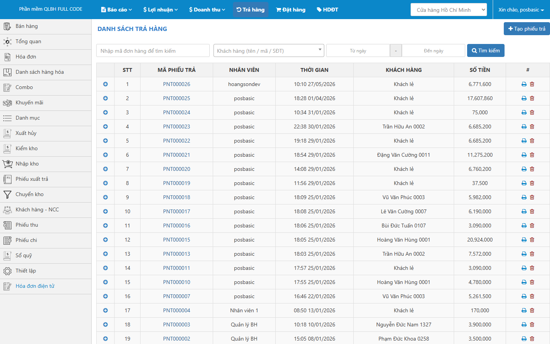The image size is (550, 344).
Task: Delete return slip PNT000017
Action: tap(532, 211)
